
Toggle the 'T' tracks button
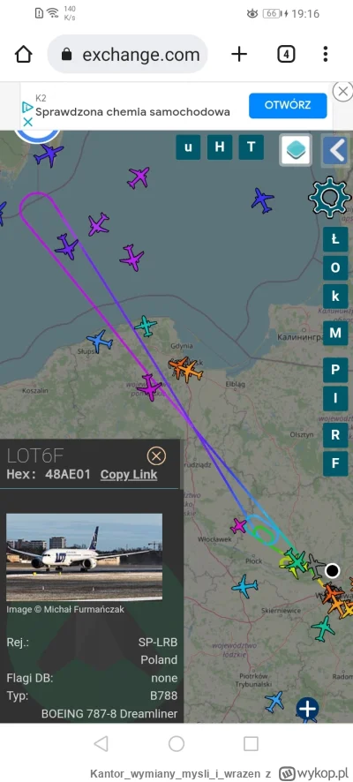coord(252,147)
